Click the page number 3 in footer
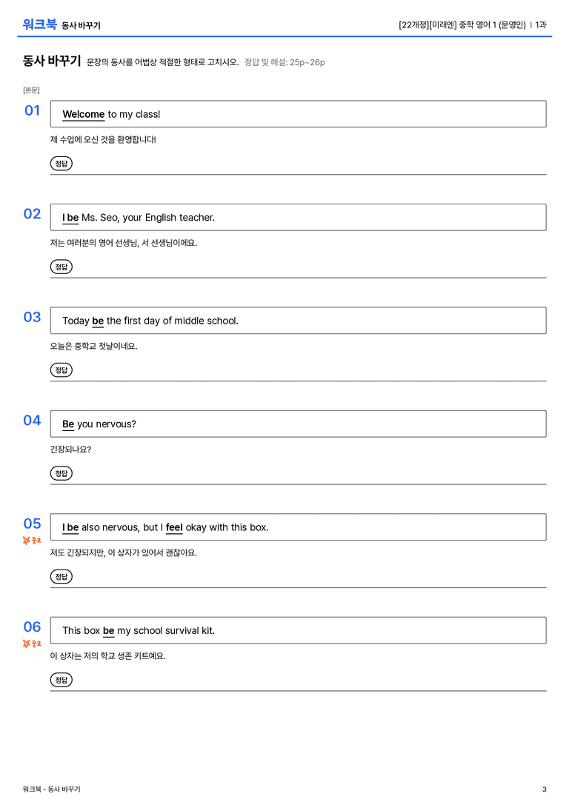This screenshot has height=805, width=569. point(544,789)
